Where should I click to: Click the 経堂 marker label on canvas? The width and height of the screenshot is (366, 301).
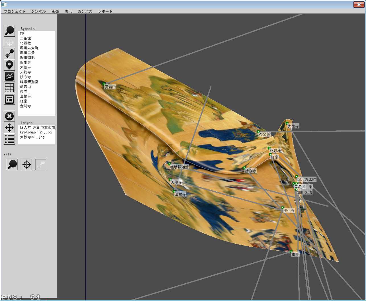point(275,157)
